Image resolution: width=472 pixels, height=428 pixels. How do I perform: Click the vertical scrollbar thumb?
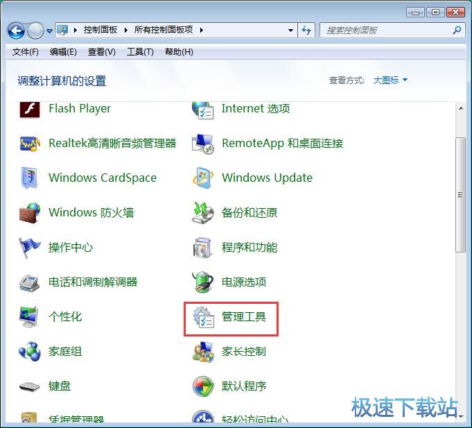460,194
